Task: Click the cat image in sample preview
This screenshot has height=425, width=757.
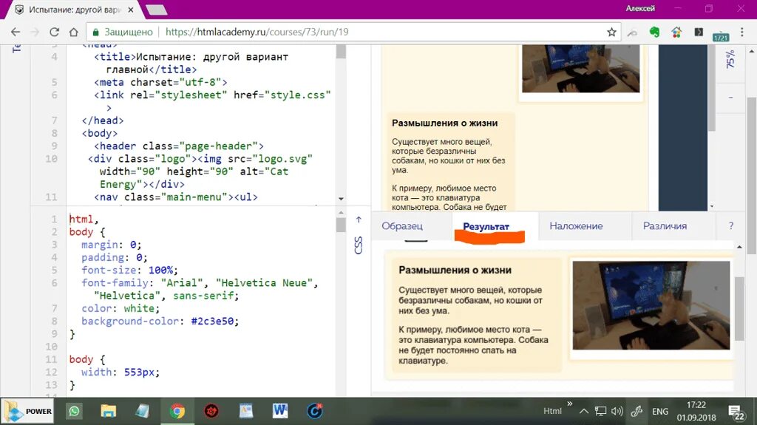Action: pyautogui.click(x=581, y=69)
